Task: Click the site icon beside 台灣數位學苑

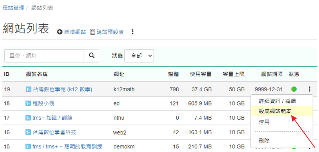Action: [x=28, y=89]
